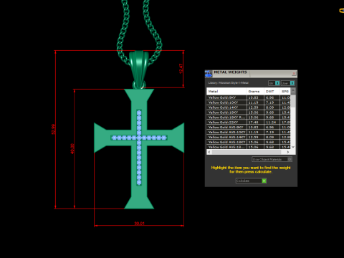The image size is (344, 258).
Task: Click the 30.01 width dimension label
Action: (x=139, y=224)
